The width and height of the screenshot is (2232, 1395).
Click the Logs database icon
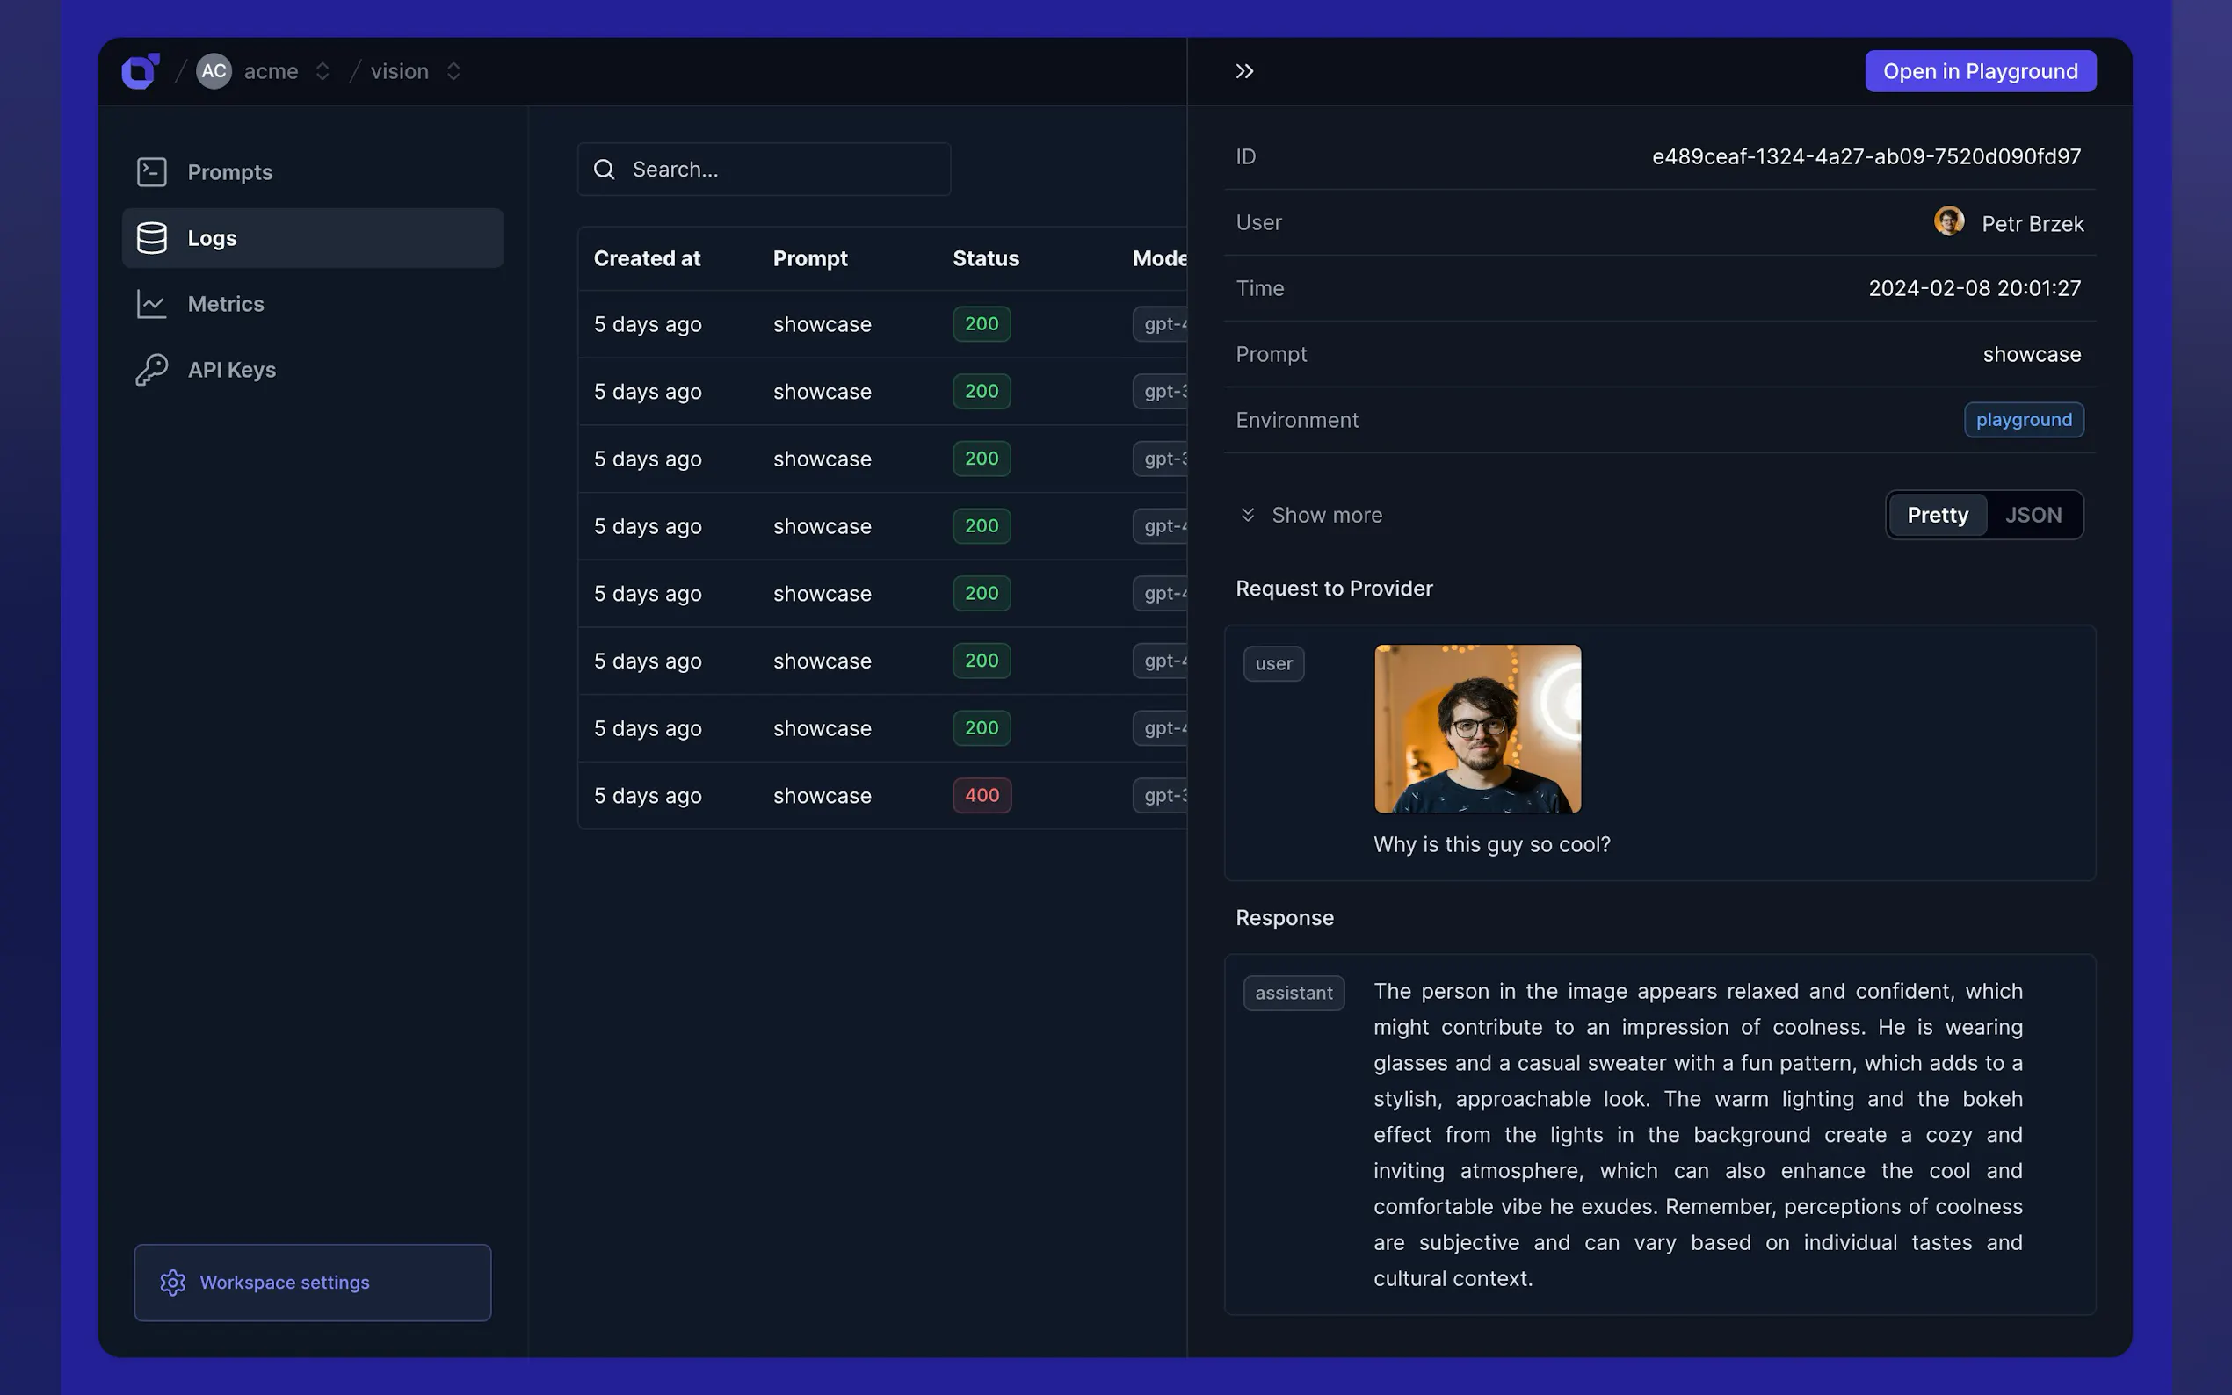coord(151,238)
